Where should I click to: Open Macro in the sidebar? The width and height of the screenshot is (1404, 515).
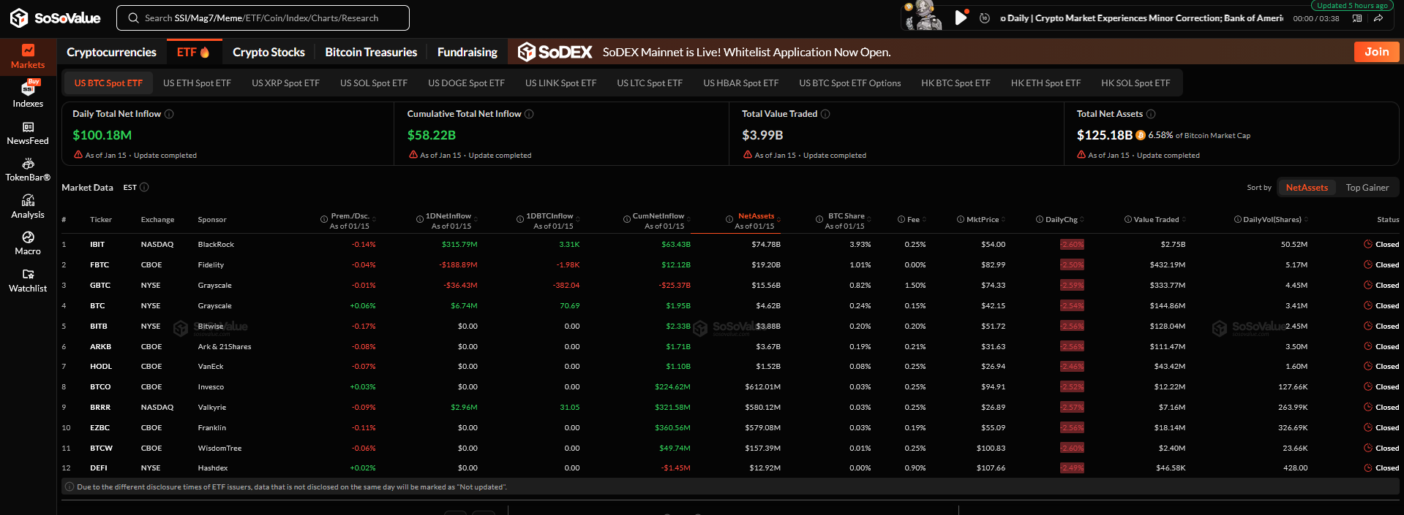pos(28,243)
